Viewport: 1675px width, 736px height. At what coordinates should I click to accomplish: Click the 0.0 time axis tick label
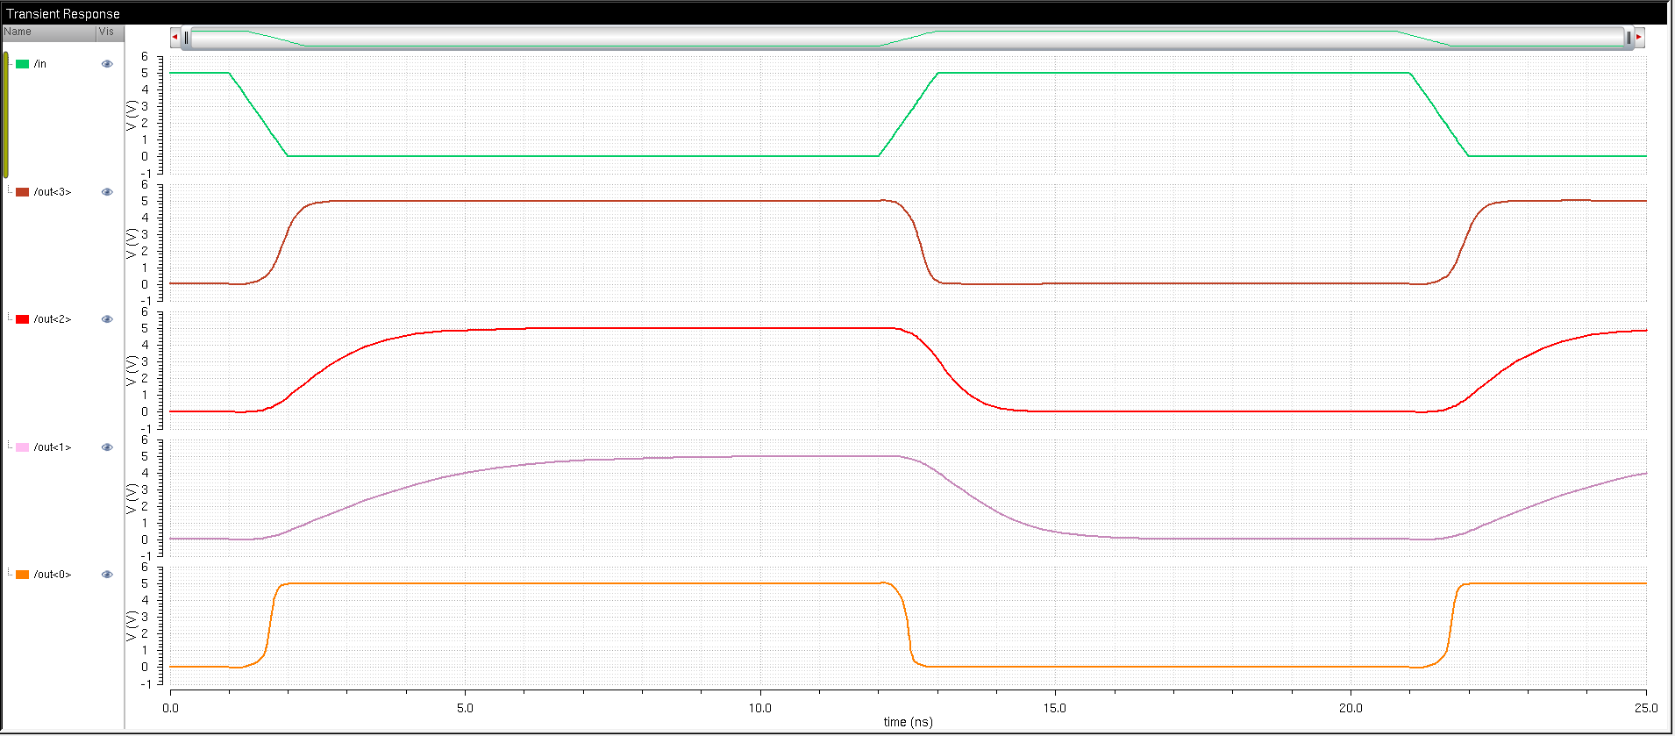point(170,708)
